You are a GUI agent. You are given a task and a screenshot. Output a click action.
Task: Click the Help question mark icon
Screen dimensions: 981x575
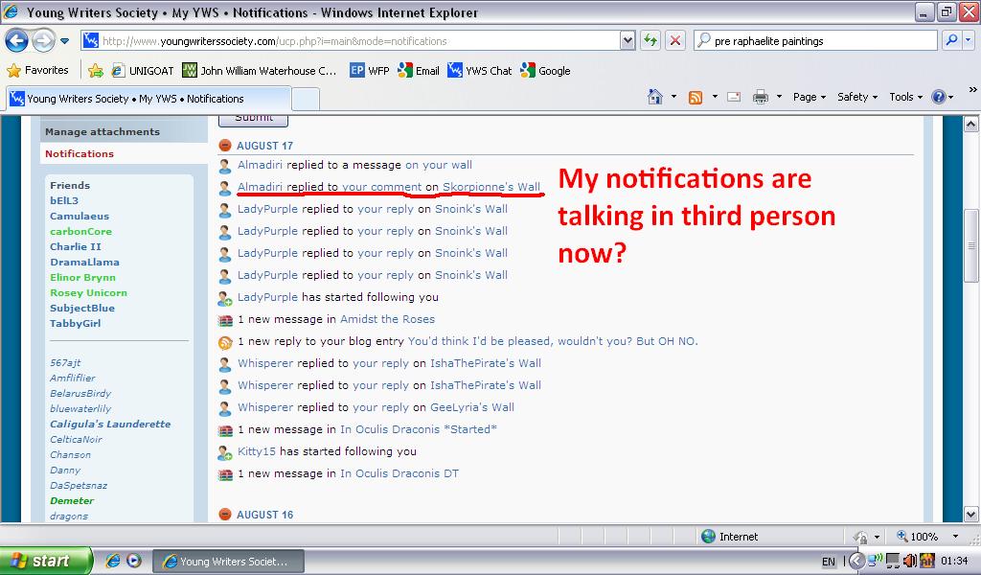pyautogui.click(x=939, y=97)
